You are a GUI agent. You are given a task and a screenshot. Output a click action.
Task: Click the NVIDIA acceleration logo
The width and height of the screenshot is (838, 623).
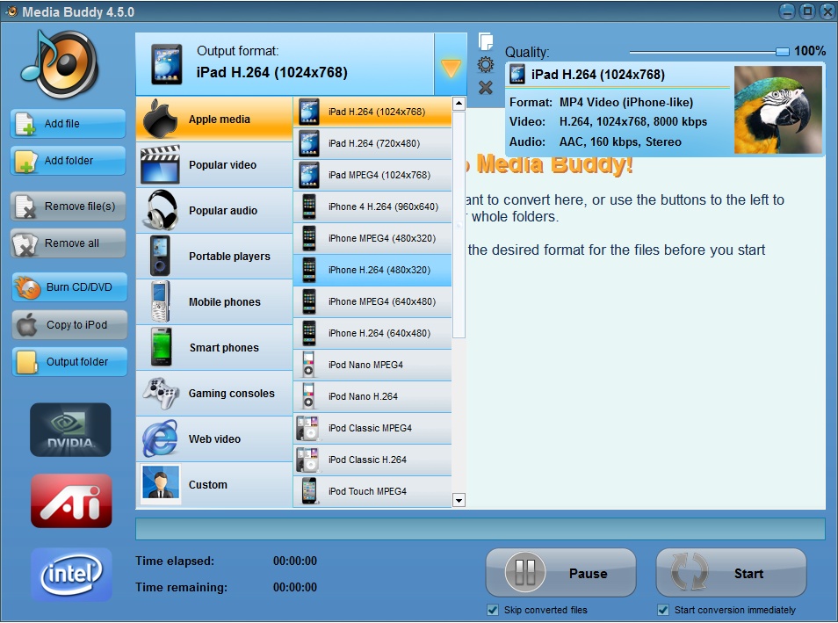[70, 430]
